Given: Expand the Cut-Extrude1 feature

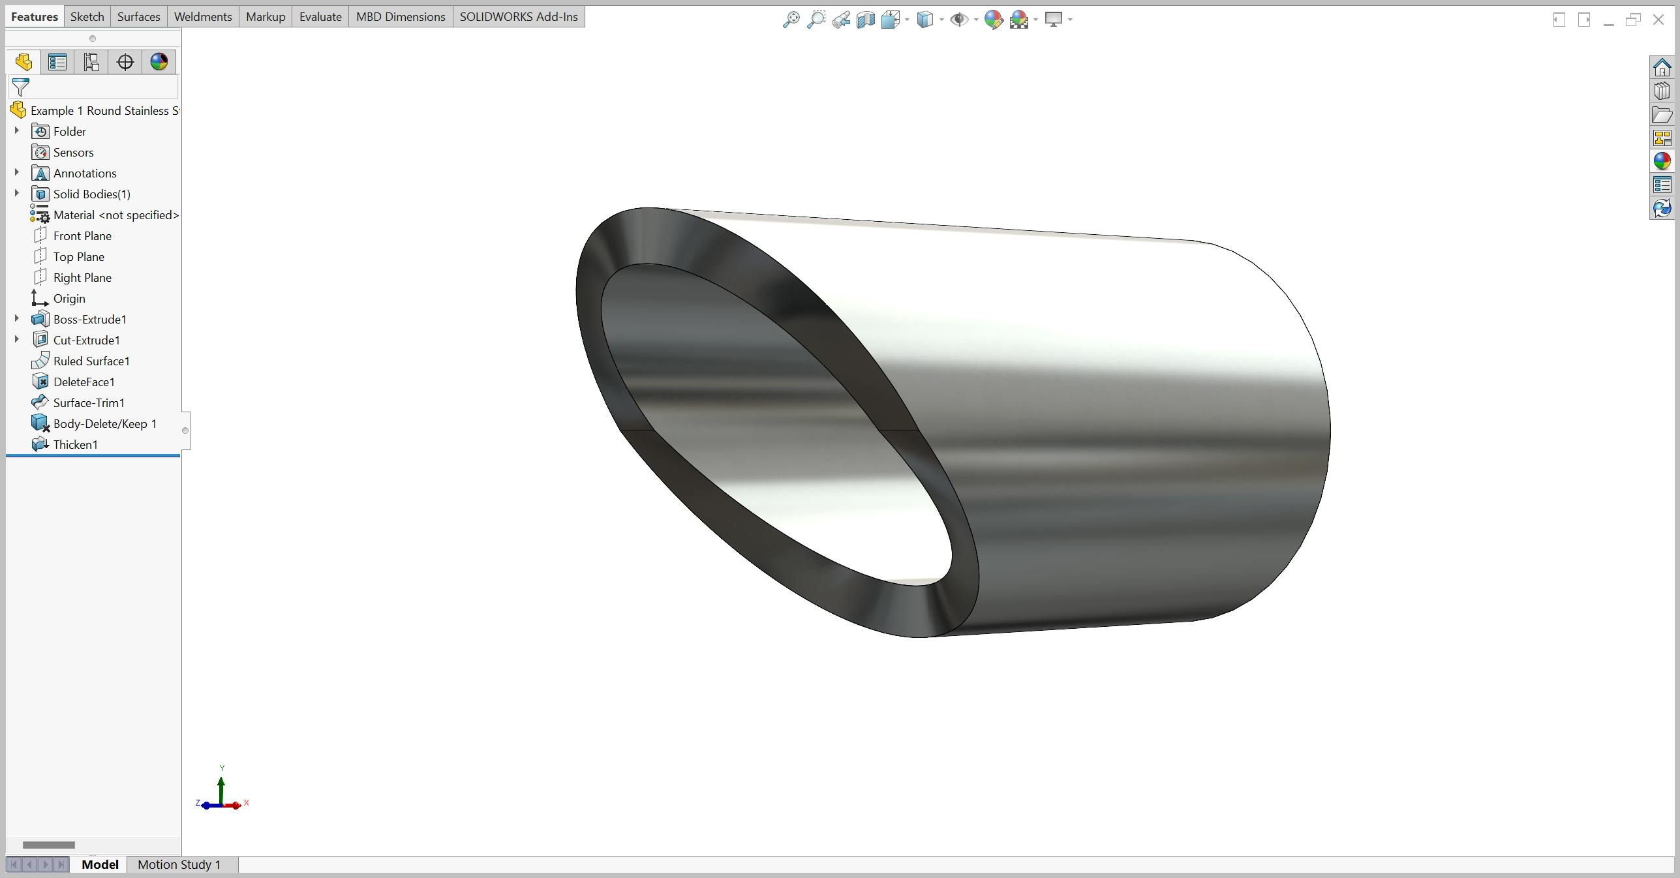Looking at the screenshot, I should tap(16, 340).
